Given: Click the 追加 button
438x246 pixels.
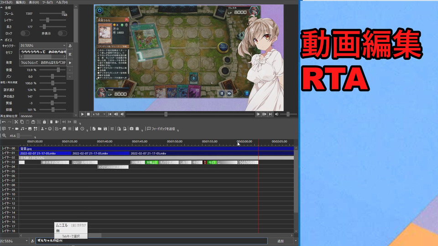Looking at the screenshot, I should coord(281,241).
